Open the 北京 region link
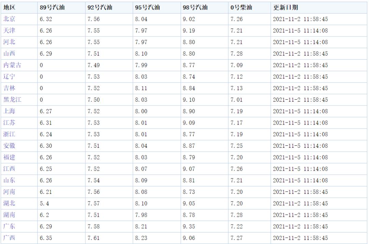369x244 pixels. tap(9, 19)
